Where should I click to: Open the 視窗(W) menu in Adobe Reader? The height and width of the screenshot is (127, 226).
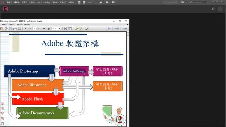click(19, 25)
